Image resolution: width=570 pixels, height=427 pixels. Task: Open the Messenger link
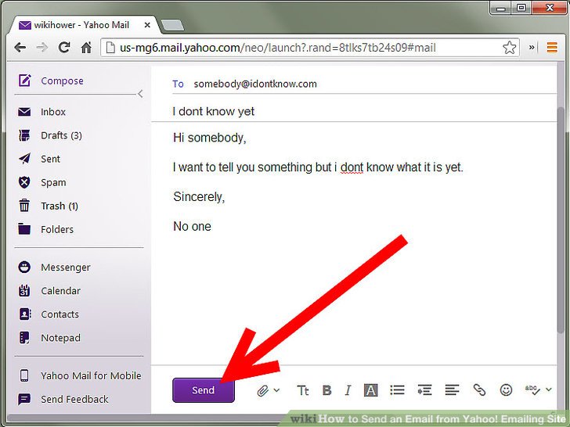[66, 267]
